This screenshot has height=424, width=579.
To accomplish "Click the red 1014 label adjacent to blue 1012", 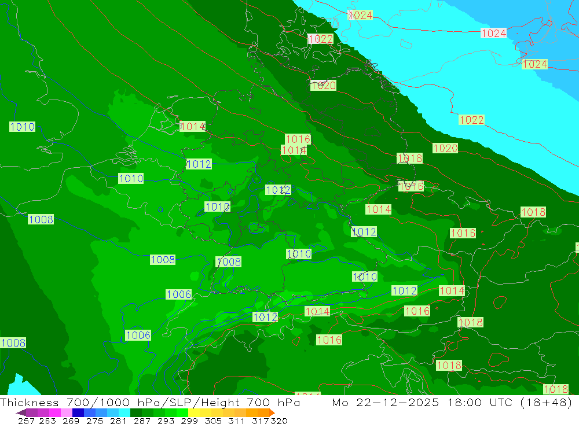I will point(452,290).
